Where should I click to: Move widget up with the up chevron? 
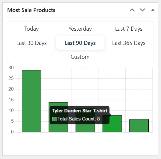tap(132, 10)
